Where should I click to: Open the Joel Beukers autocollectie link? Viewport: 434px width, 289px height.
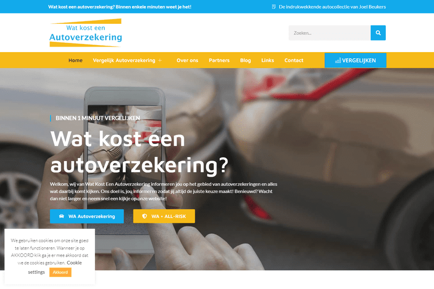[332, 7]
